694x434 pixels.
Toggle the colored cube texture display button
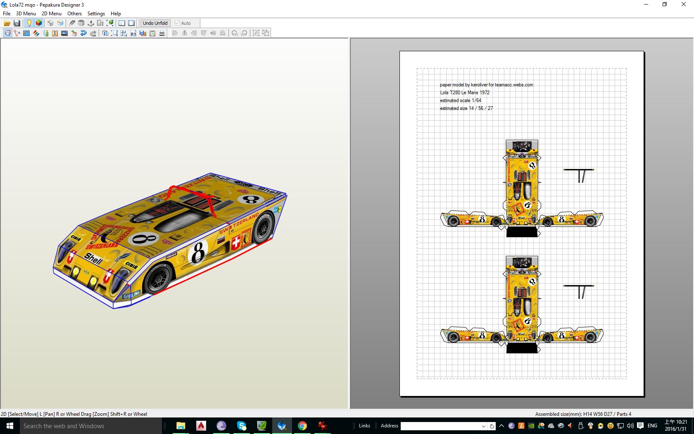point(39,23)
